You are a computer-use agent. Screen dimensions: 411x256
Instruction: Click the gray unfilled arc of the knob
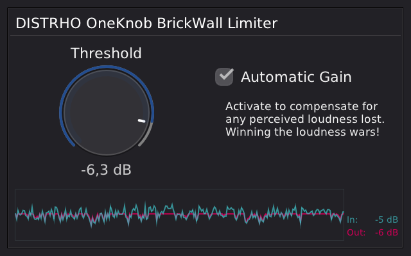147,136
